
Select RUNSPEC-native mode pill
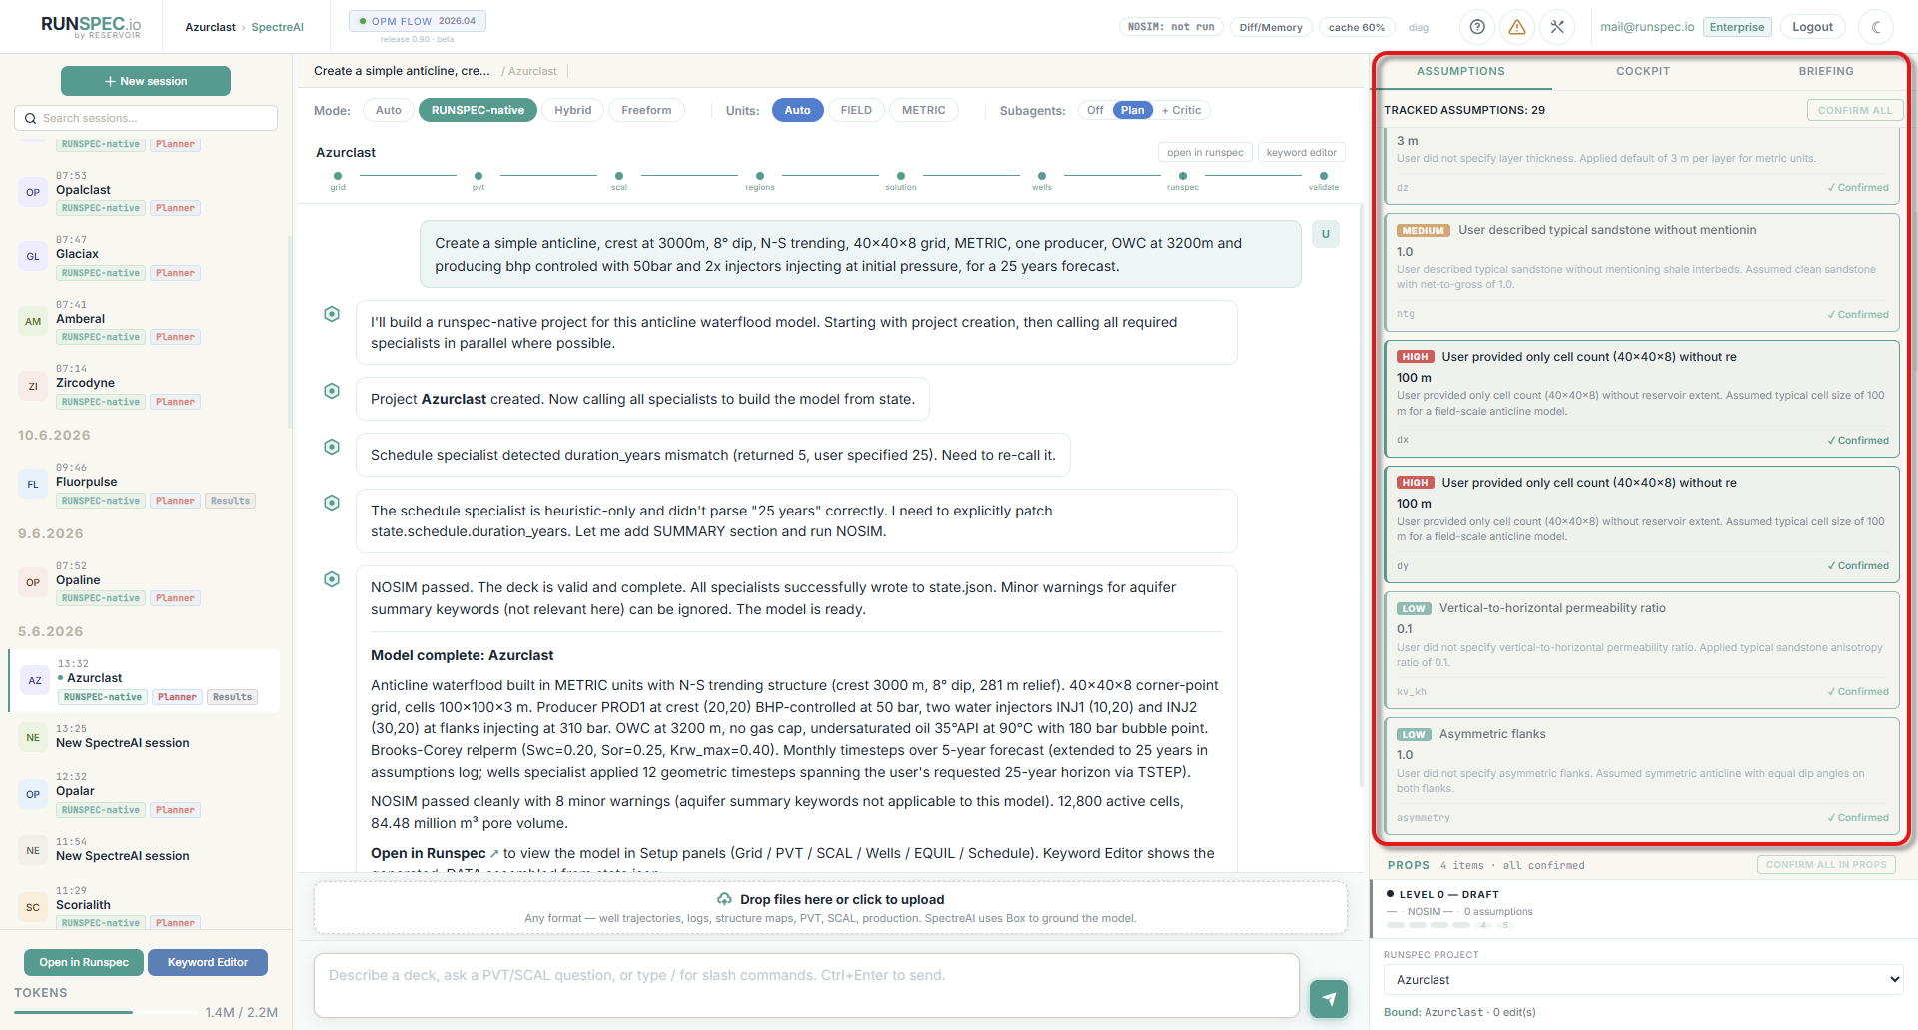478,110
